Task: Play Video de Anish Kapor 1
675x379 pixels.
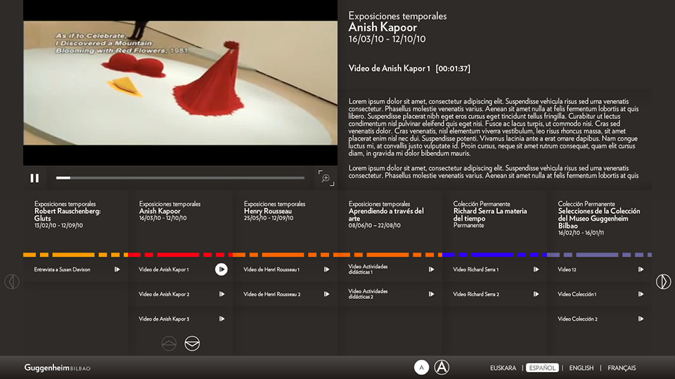Action: pos(221,269)
